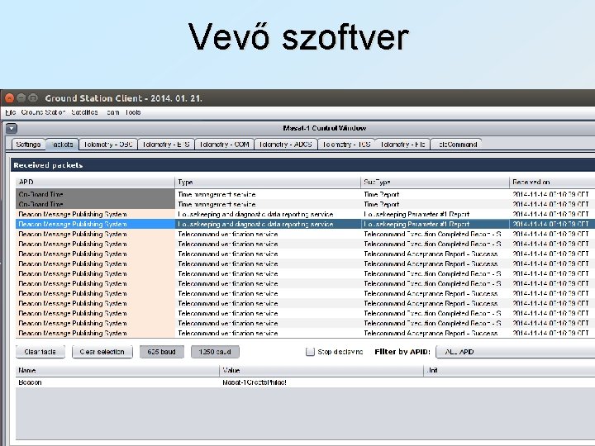Select the 1250 baud button

pyautogui.click(x=215, y=352)
